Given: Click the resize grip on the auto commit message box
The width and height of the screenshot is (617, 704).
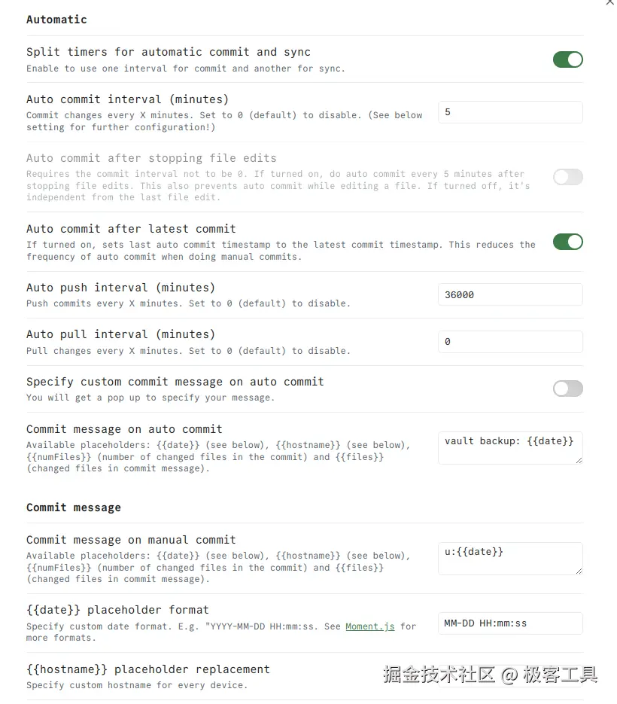Looking at the screenshot, I should coord(579,459).
